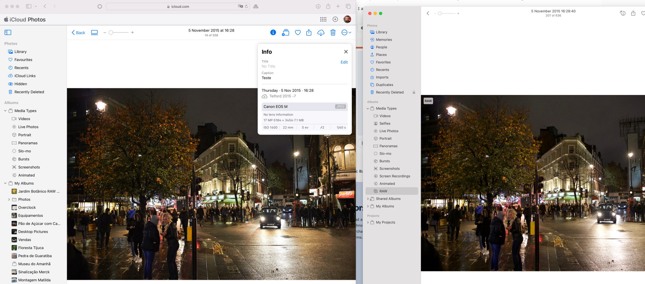Open the iCloud apps grid launcher
The image size is (645, 284).
point(323,19)
